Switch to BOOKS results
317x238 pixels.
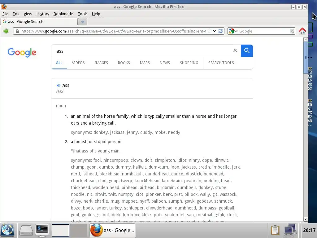(x=124, y=63)
